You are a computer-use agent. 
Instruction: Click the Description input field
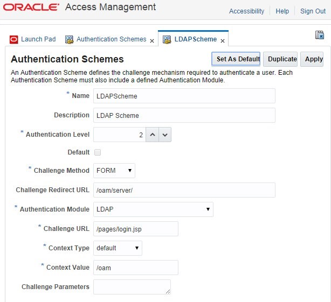[184, 115]
